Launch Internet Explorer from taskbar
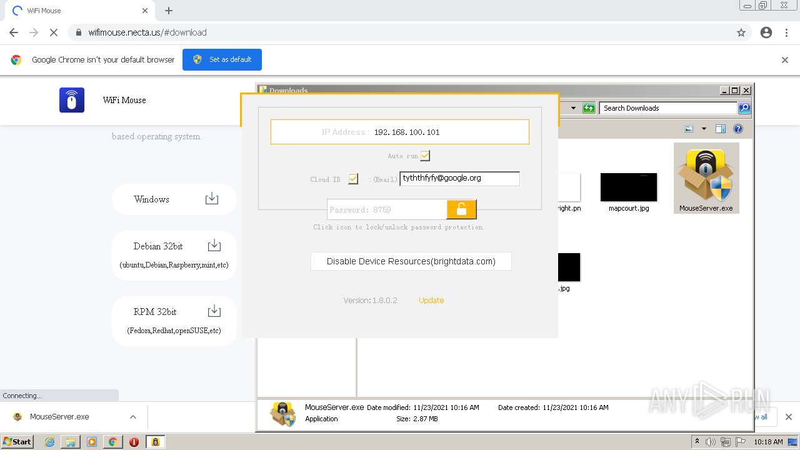This screenshot has width=800, height=450. [x=49, y=442]
